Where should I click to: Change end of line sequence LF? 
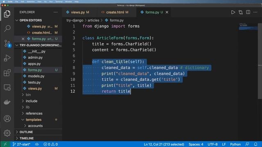click(224, 144)
